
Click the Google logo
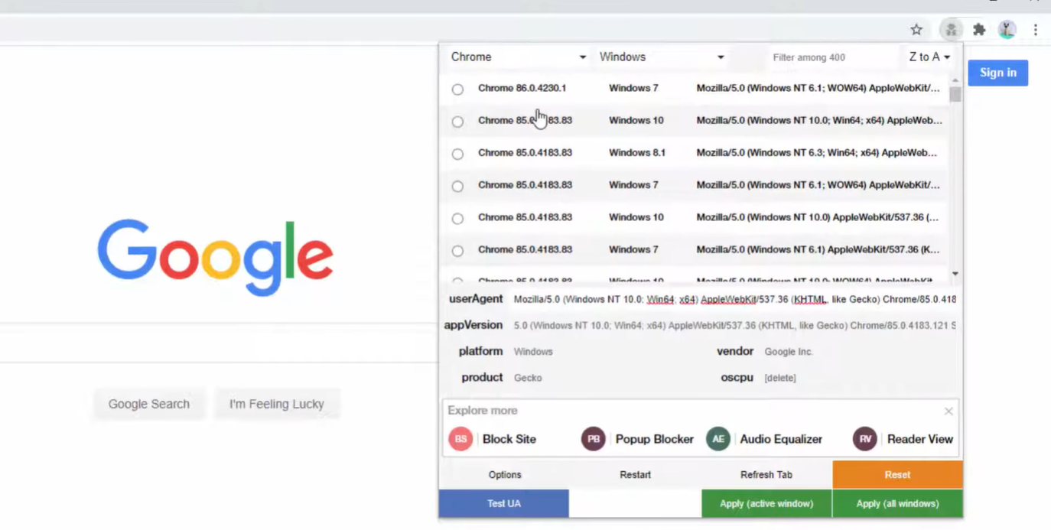click(x=215, y=257)
